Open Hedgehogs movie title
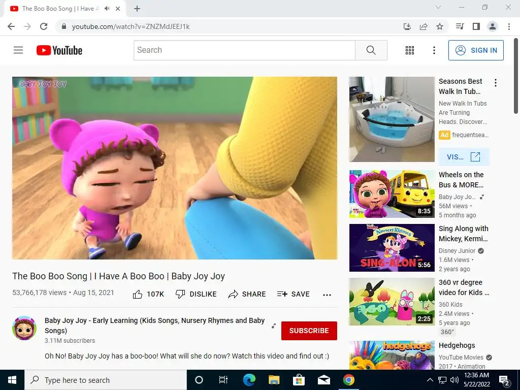Viewport: 520px width, 390px height. (457, 345)
